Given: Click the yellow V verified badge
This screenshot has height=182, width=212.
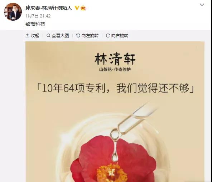Looking at the screenshot, I should [77, 8].
